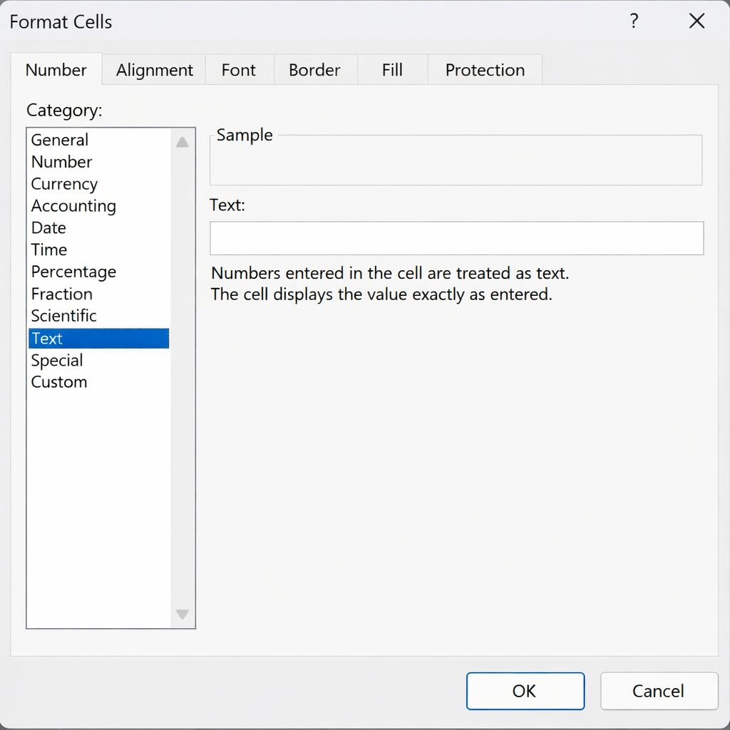Select the Fill tab
This screenshot has height=730, width=730.
392,70
